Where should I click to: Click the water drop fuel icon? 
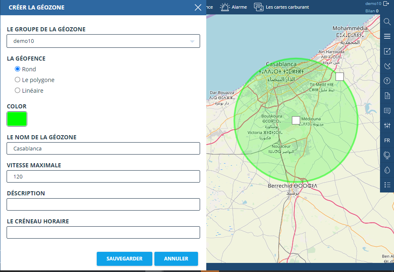click(387, 170)
